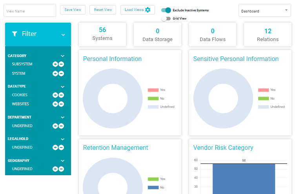295x194 pixels.
Task: Click the minus icon beside WEBSITES
Action: (x=61, y=104)
